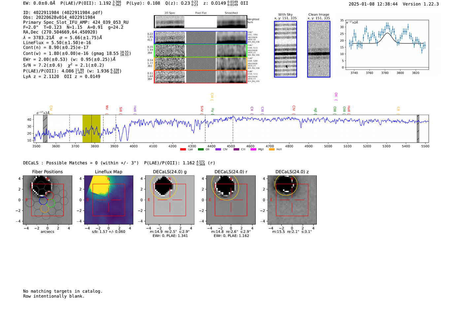Click the red Lyα legend swatch
The width and height of the screenshot is (462, 314).
pos(183,150)
